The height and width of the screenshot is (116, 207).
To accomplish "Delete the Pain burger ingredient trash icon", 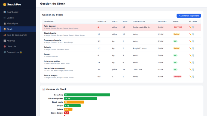I will pyautogui.click(x=193, y=27).
